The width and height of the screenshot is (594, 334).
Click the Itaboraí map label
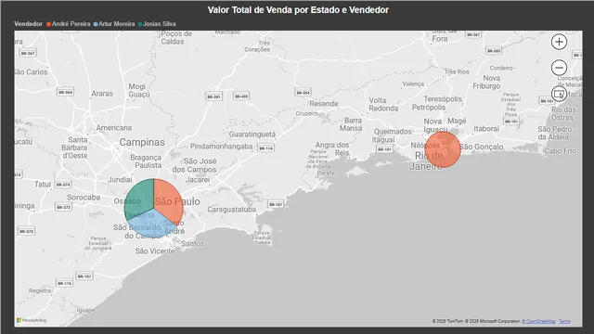click(x=486, y=129)
